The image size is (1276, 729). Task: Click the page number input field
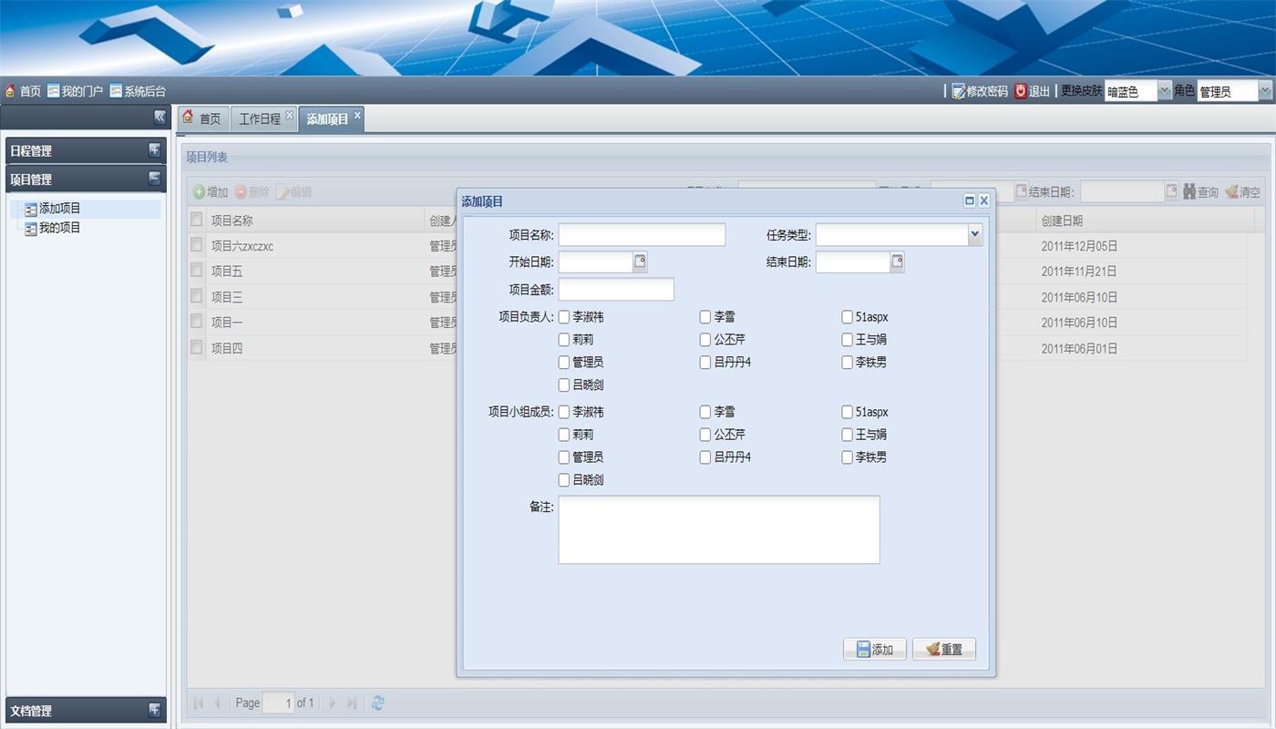279,703
